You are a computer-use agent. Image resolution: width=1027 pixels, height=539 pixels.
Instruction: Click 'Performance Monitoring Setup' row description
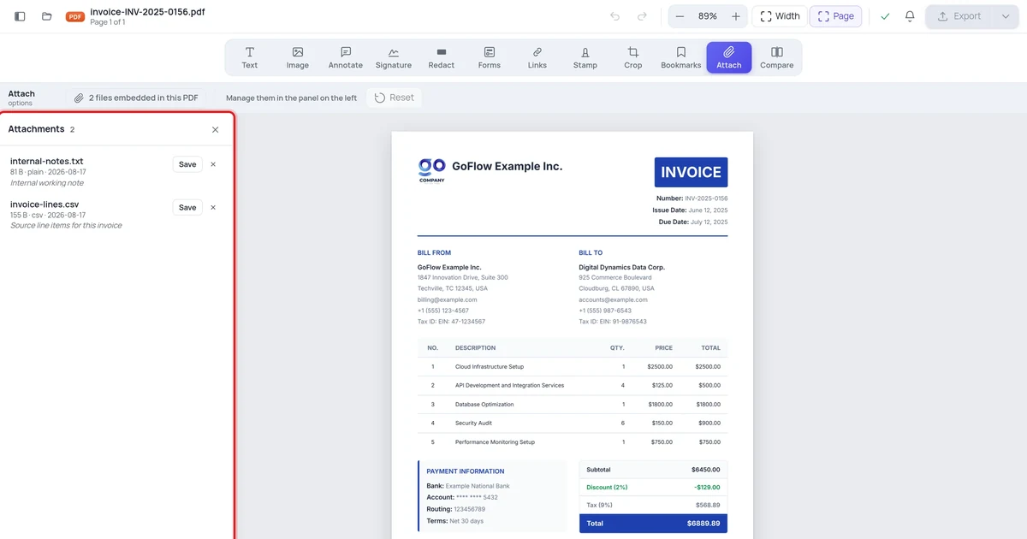pyautogui.click(x=495, y=441)
